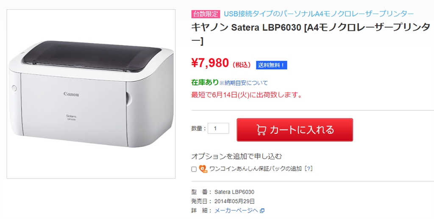The height and width of the screenshot is (219, 434).
Task: Click the Canon logo on the printer
Action: [x=71, y=94]
